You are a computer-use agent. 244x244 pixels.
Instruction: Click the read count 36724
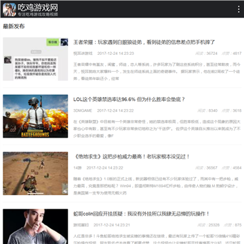point(212,54)
